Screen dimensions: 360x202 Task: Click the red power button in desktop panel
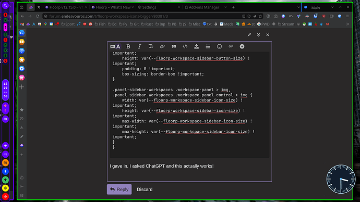click(x=5, y=196)
